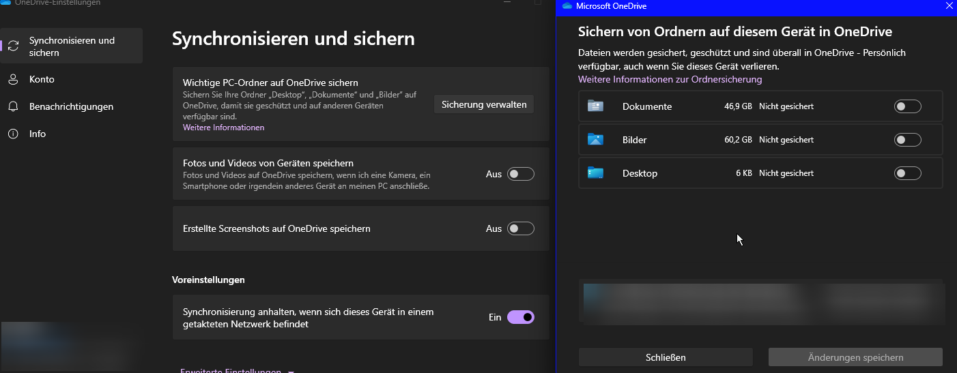Viewport: 957px width, 373px height.
Task: Enable backup for Dokumente folder
Action: [x=907, y=106]
